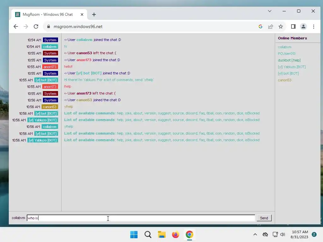Select [y!] Yabluzo [BOT] in Online Members
The image size is (323, 242).
coord(292,67)
